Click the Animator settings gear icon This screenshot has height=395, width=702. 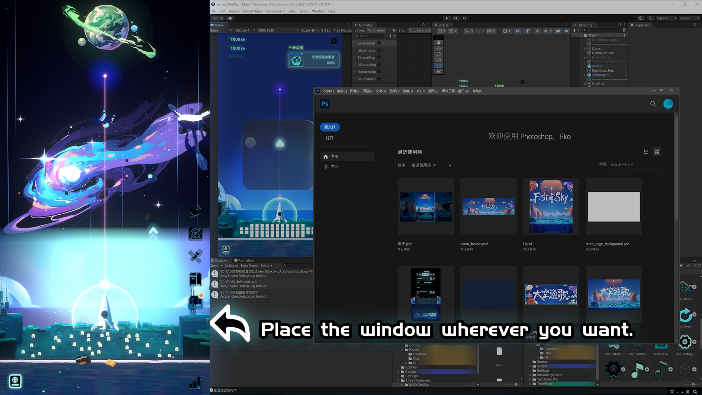[428, 25]
